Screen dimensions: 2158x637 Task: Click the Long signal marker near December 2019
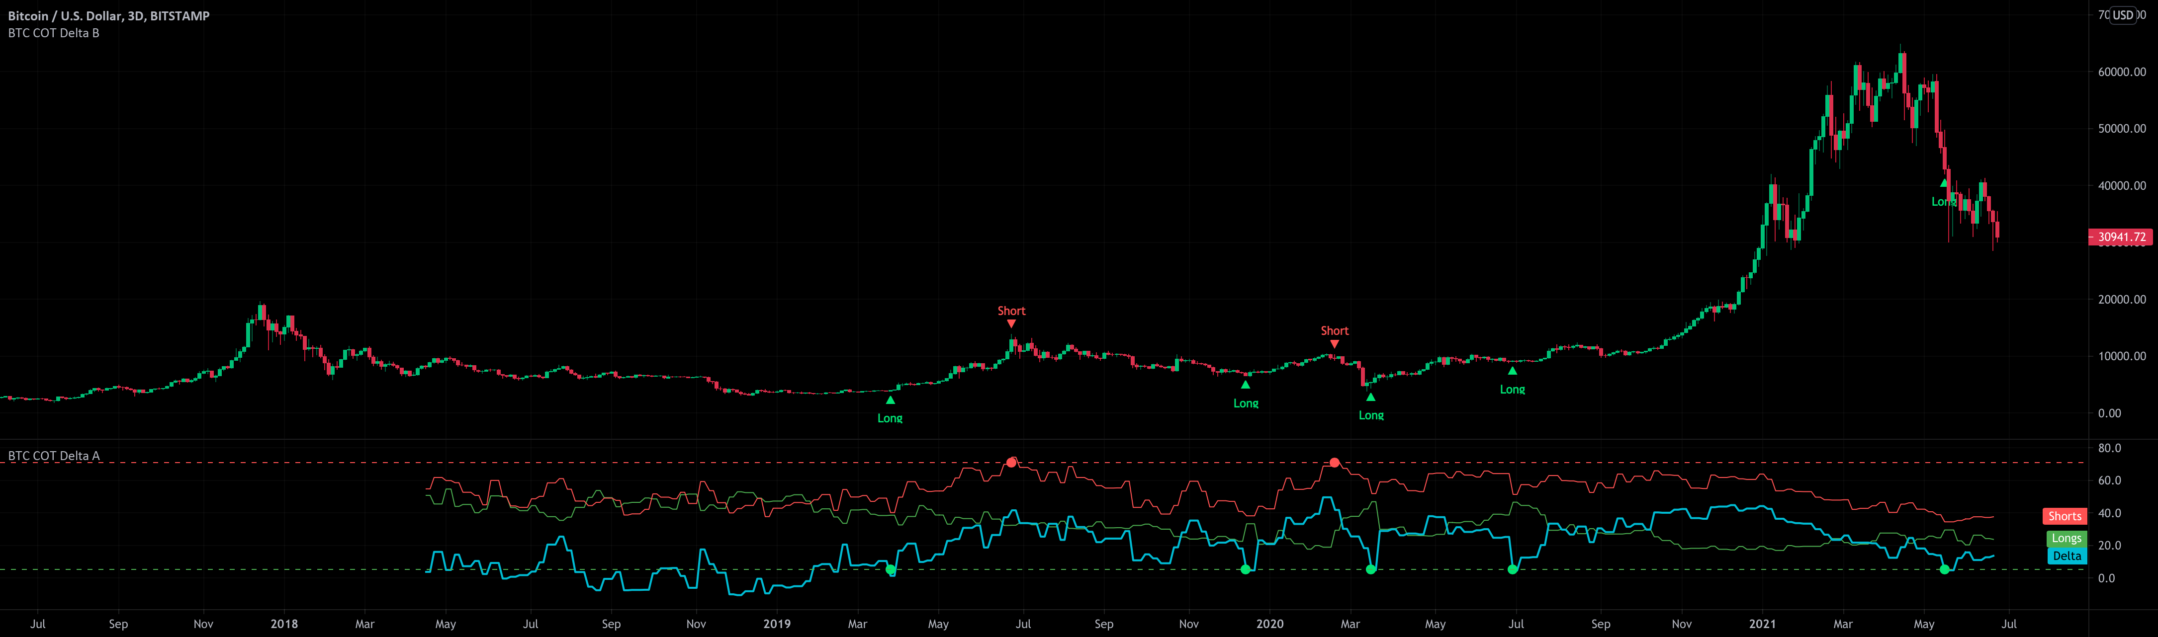tap(1246, 395)
